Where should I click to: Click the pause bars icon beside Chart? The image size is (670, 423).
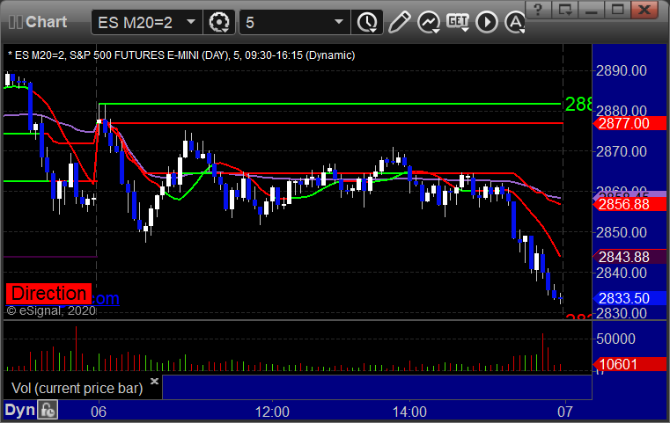click(x=15, y=22)
